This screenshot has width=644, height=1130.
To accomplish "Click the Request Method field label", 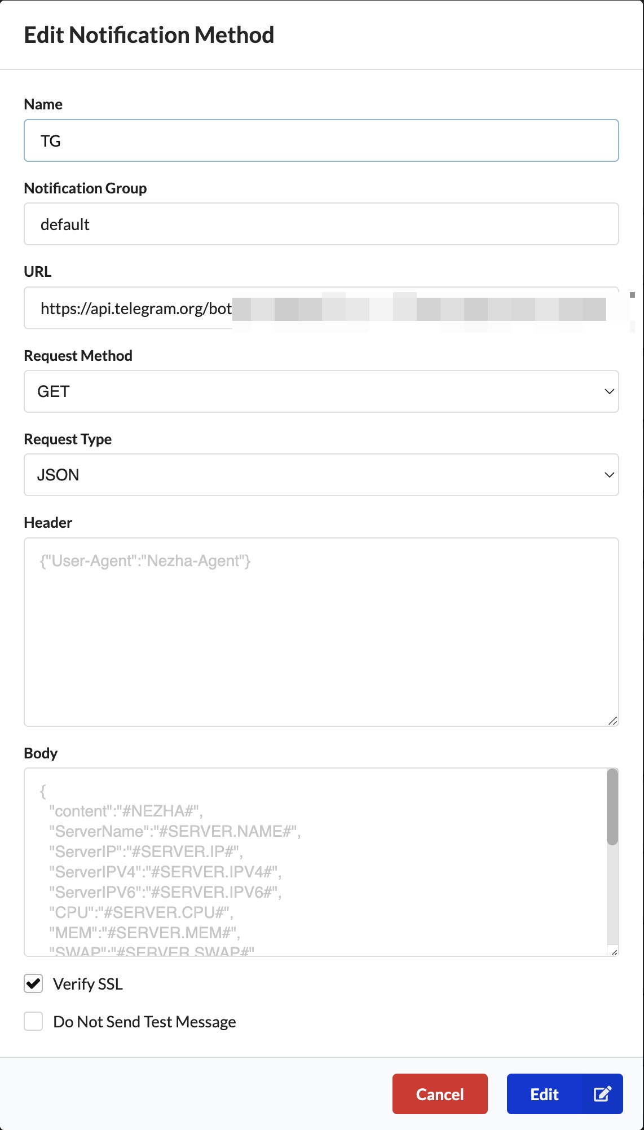I will [x=78, y=356].
